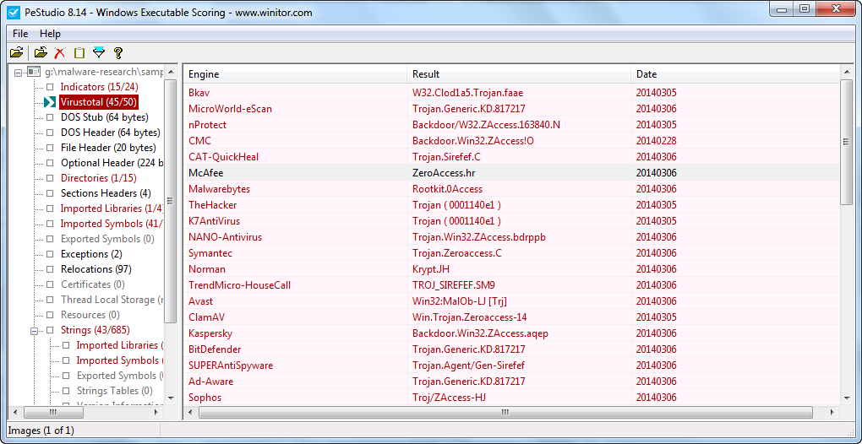Select the TrendMicro-HouseCall engine row
The width and height of the screenshot is (862, 444).
tap(512, 285)
